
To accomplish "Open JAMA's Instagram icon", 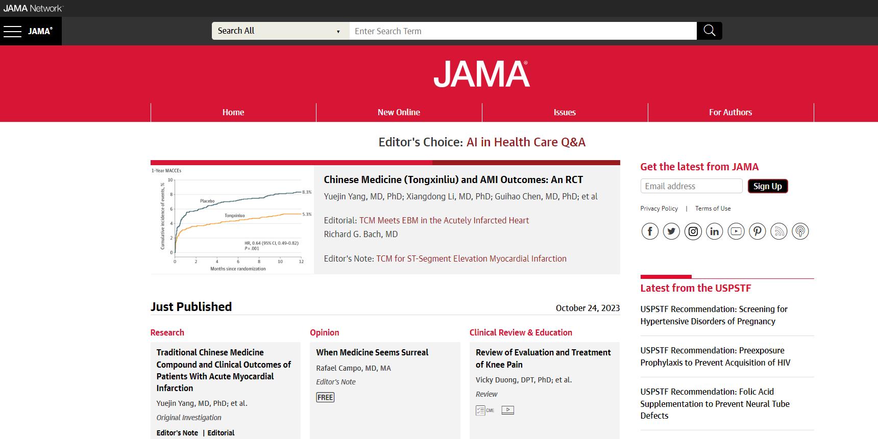I will coord(693,231).
